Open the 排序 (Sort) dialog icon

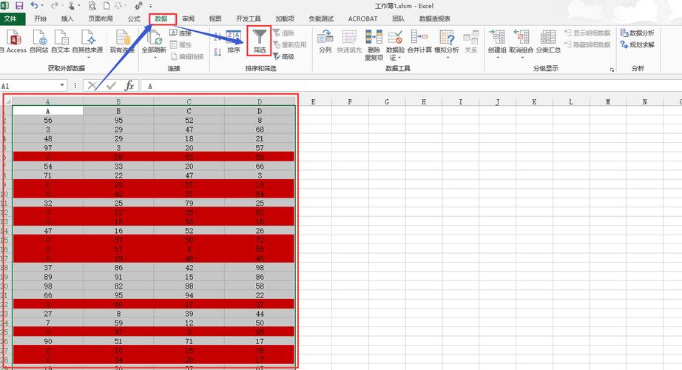[x=234, y=37]
